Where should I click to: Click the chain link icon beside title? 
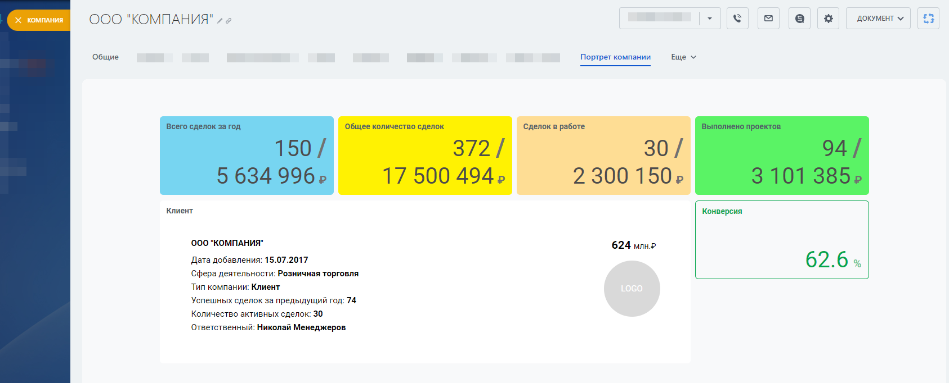pos(229,21)
